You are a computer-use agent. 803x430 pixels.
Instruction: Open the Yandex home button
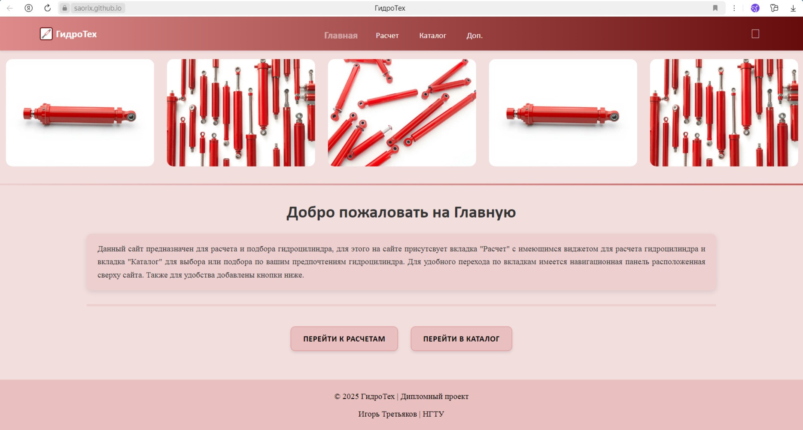click(29, 8)
